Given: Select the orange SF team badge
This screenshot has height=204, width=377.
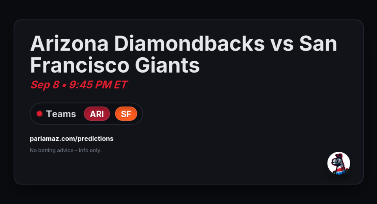Looking at the screenshot, I should (x=126, y=114).
